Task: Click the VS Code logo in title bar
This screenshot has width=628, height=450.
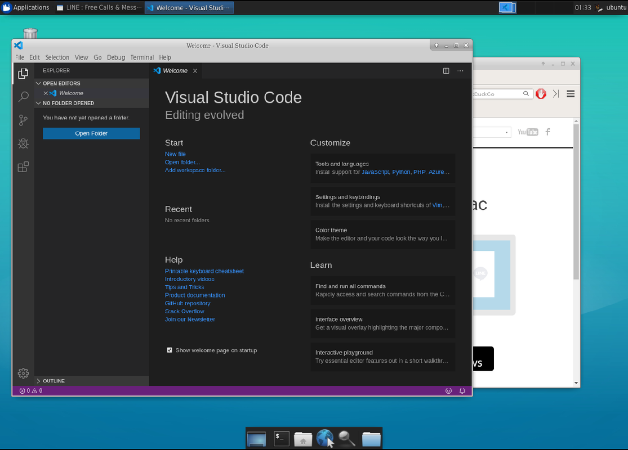Action: tap(19, 46)
